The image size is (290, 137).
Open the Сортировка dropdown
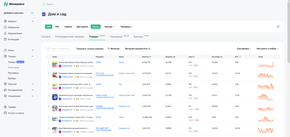[x=244, y=49]
